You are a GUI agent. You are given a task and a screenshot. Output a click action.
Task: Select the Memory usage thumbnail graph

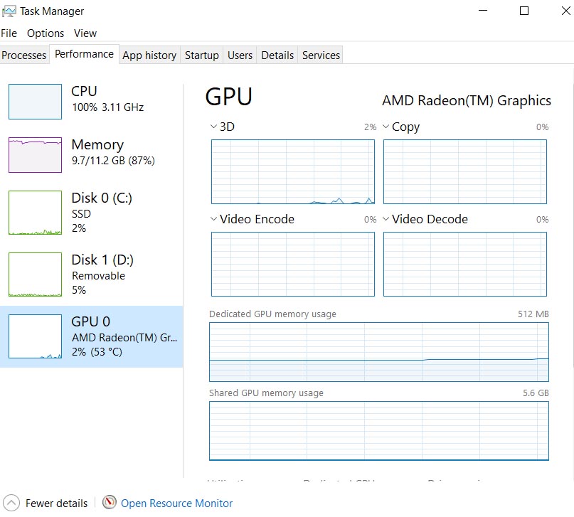pos(35,155)
